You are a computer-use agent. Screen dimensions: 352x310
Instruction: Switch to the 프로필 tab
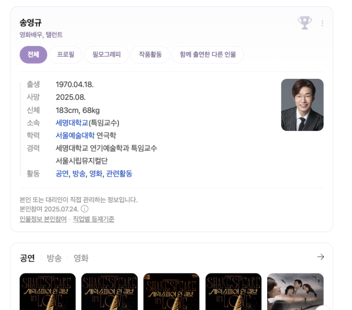click(x=65, y=55)
